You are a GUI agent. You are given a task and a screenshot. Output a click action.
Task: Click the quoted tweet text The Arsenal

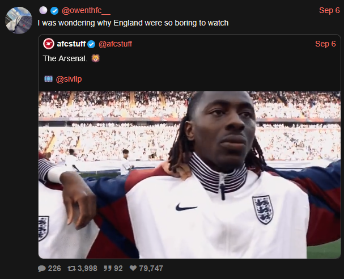pyautogui.click(x=65, y=58)
